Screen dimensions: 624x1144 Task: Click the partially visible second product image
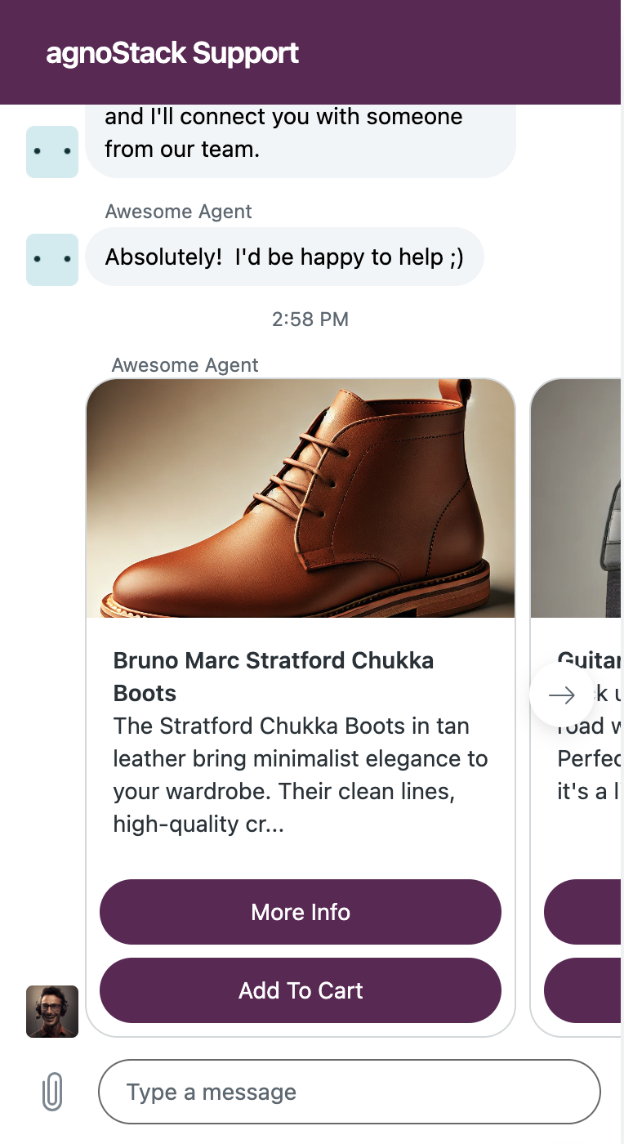coord(577,498)
